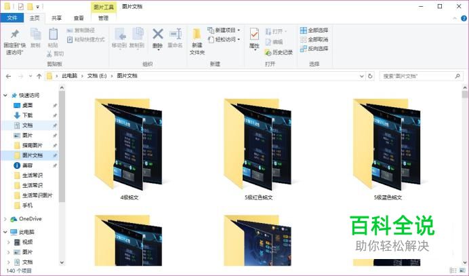Open the quick access toolbar customize arrow

38,7
